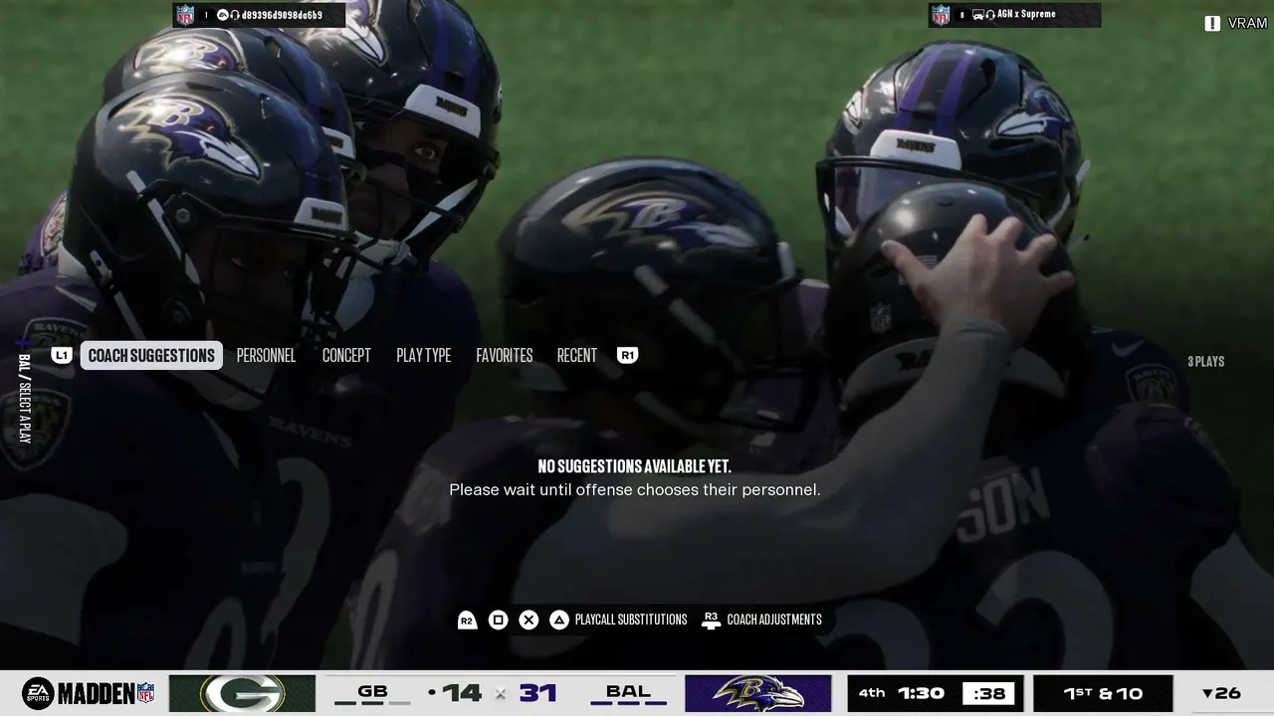Click the L1 bumper icon
This screenshot has width=1274, height=716.
62,355
